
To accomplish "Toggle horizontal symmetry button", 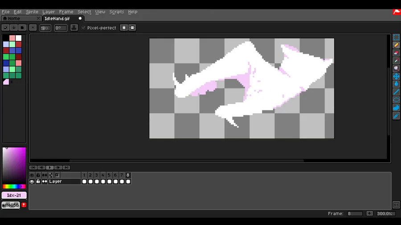I will coord(124,28).
